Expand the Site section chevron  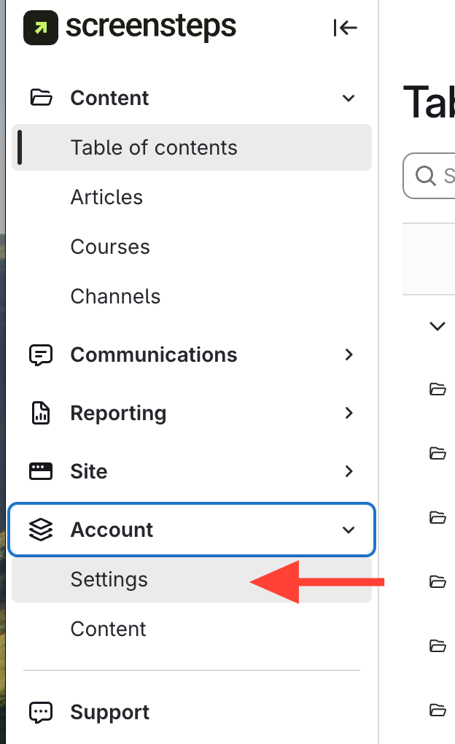(349, 471)
